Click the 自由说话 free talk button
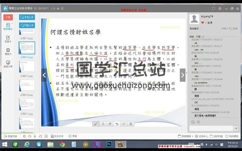The width and height of the screenshot is (242, 151). (57, 136)
